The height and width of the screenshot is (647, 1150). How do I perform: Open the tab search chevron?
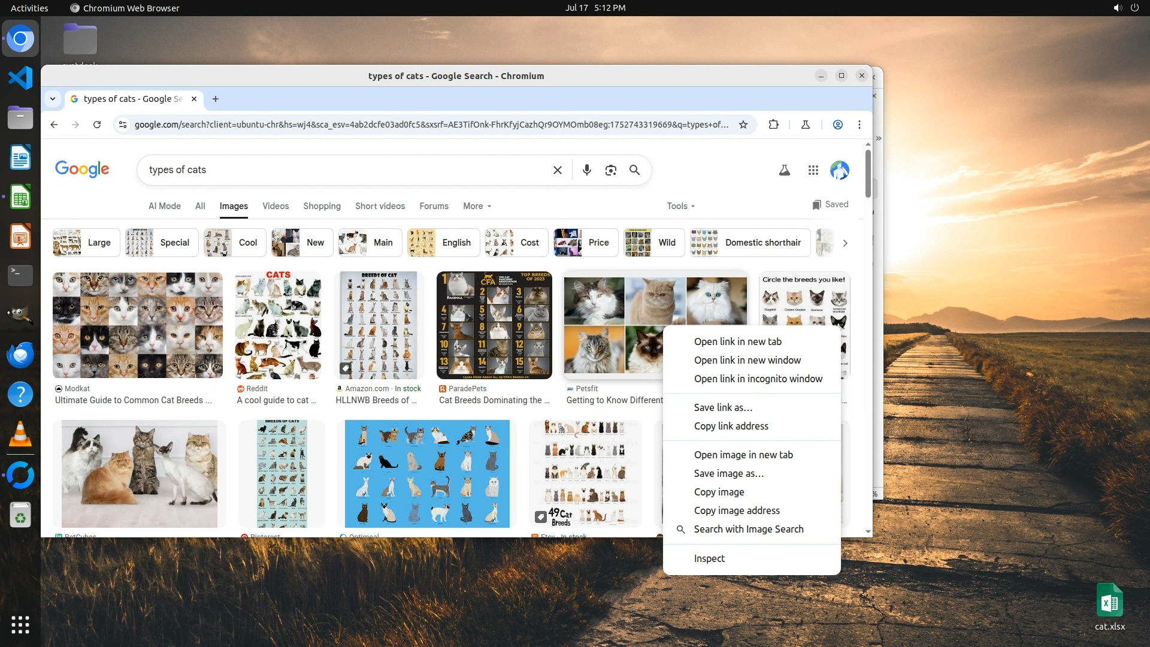point(53,99)
